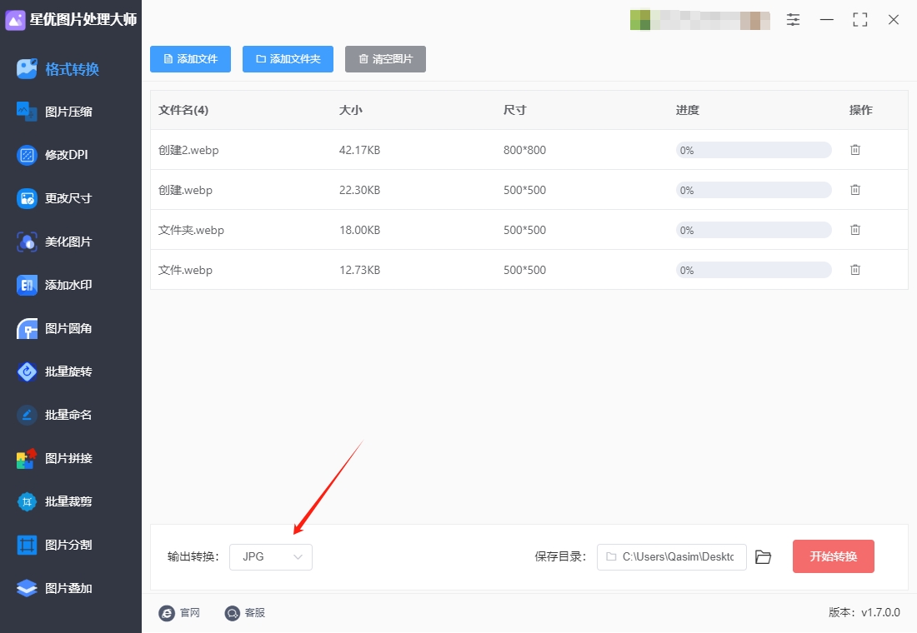Click the 22.30KB size cell
Screen dimensions: 917x633
359,190
